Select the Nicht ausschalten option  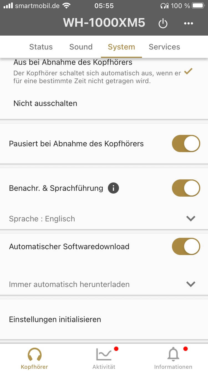[45, 103]
